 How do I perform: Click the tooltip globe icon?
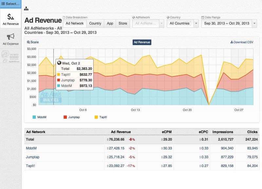[59, 63]
